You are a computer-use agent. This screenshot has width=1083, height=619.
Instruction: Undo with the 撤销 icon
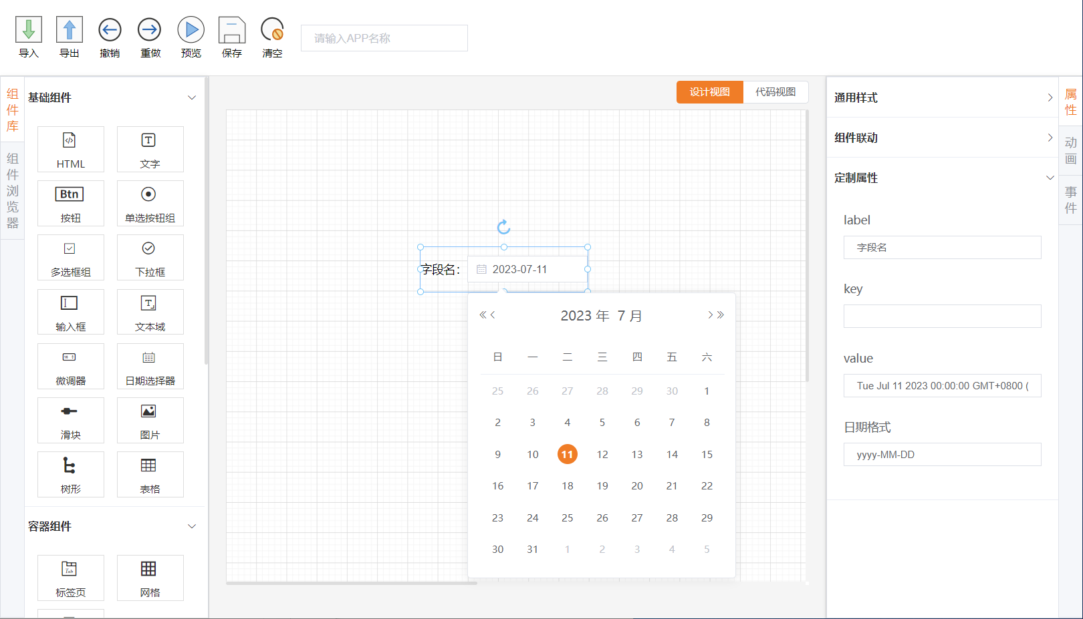point(110,29)
